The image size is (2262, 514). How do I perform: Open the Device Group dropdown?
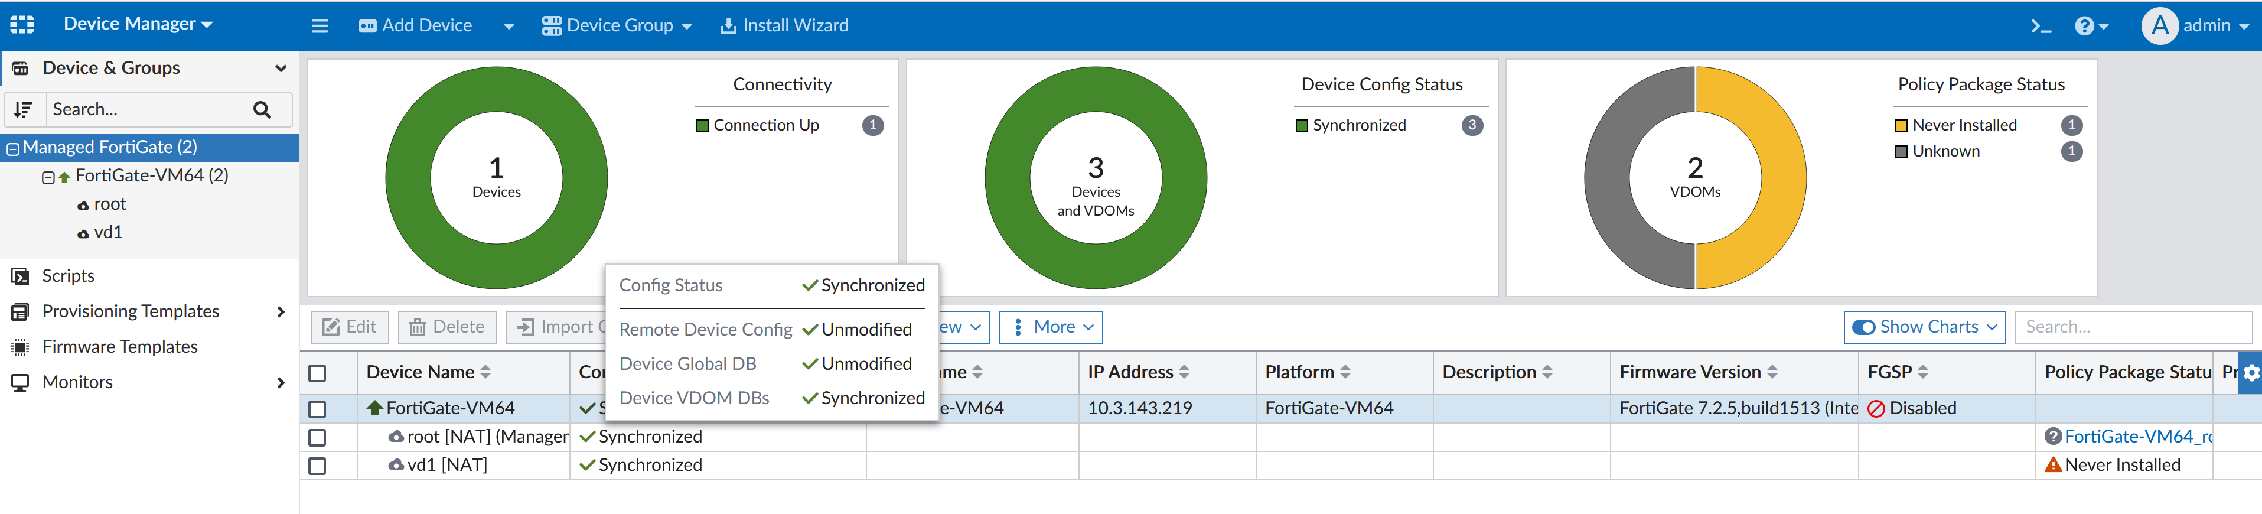point(617,25)
